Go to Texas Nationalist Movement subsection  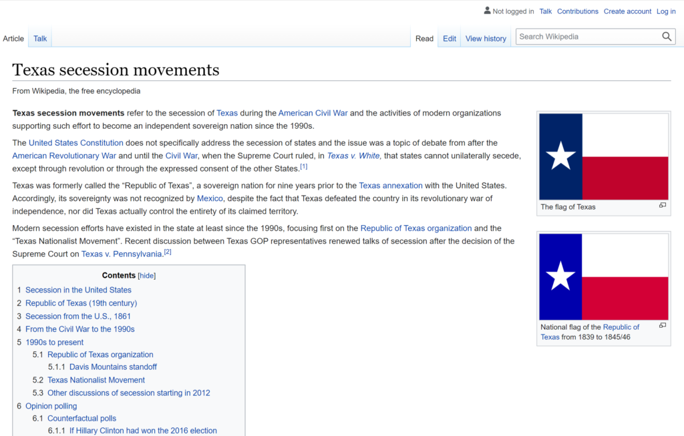(x=96, y=380)
